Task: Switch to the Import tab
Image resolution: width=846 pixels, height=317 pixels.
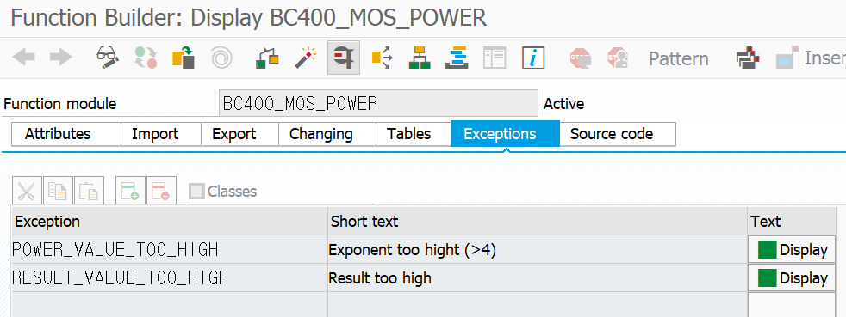Action: click(161, 134)
